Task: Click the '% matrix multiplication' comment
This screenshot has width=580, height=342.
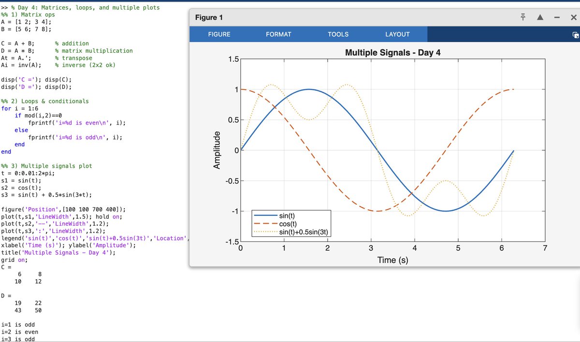Action: (94, 51)
